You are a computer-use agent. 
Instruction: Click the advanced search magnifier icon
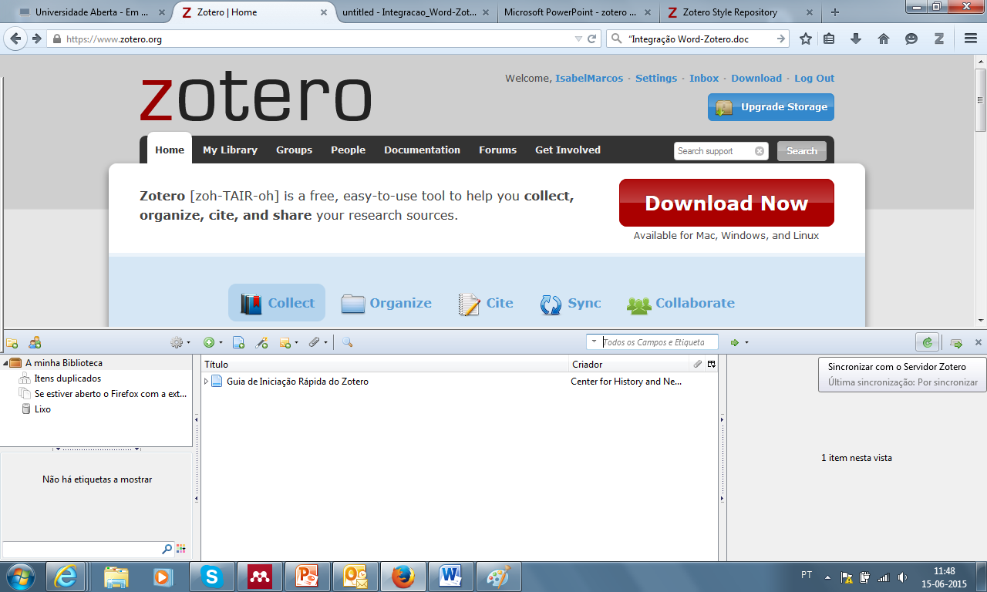347,342
